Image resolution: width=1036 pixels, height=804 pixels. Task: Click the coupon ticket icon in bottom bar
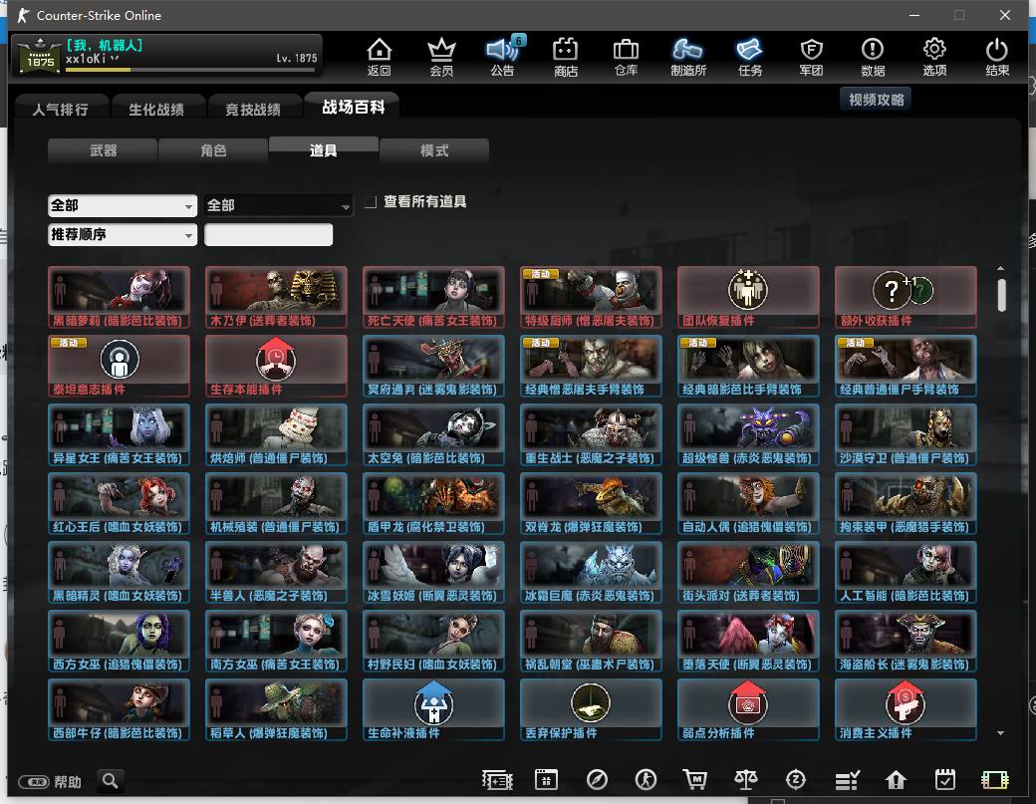[x=497, y=780]
